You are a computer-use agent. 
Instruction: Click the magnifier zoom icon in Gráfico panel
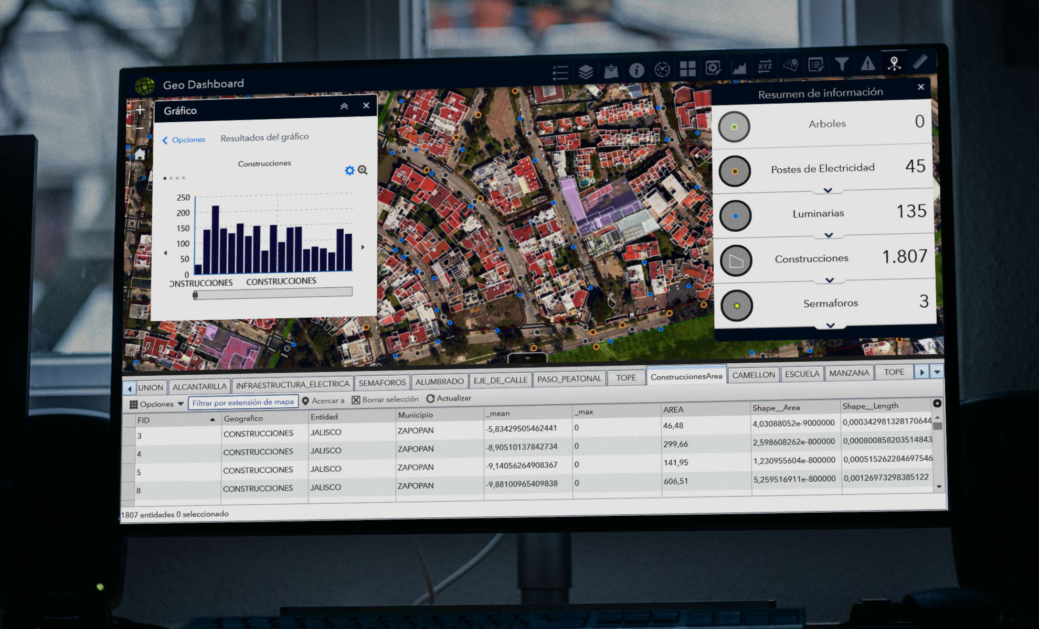tap(363, 170)
